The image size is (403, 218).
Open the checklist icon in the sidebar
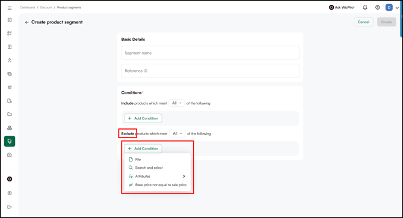pos(10,34)
